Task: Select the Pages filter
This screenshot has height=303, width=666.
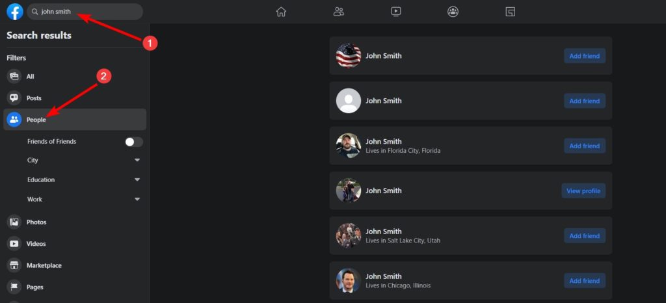Action: (x=34, y=287)
